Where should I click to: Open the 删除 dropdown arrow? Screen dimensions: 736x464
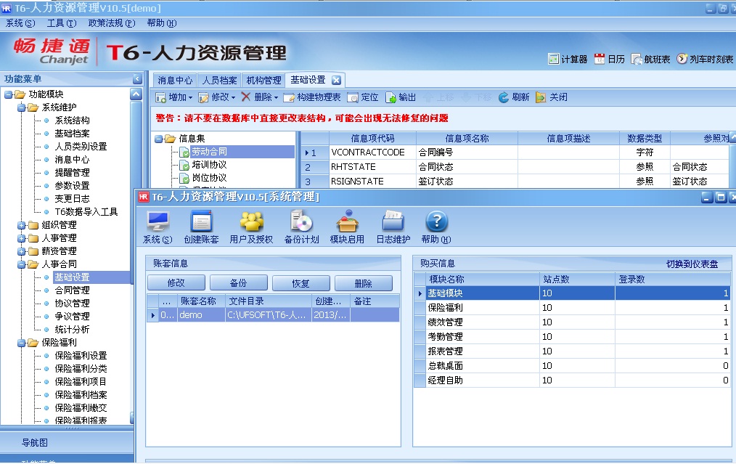tap(276, 98)
